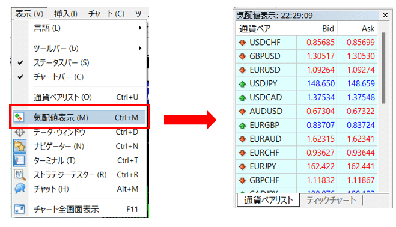The image size is (396, 227).
Task: Click the terminal icon beside ターミナル
Action: pos(20,160)
